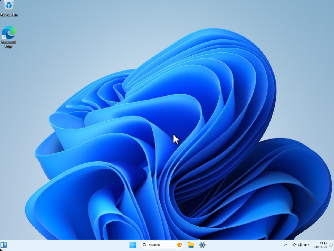Open the notifications bell icon

tap(331, 245)
